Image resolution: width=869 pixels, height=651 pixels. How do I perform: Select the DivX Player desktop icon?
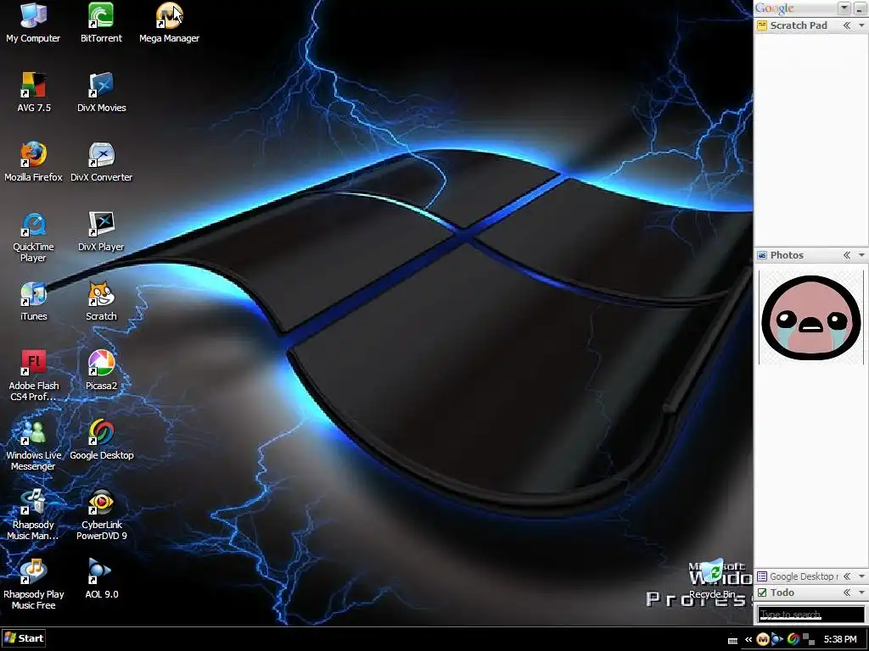[x=102, y=232]
